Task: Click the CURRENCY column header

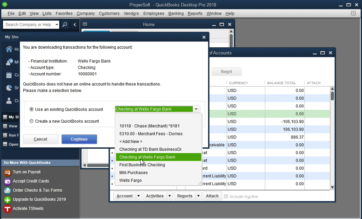Action: pyautogui.click(x=239, y=83)
